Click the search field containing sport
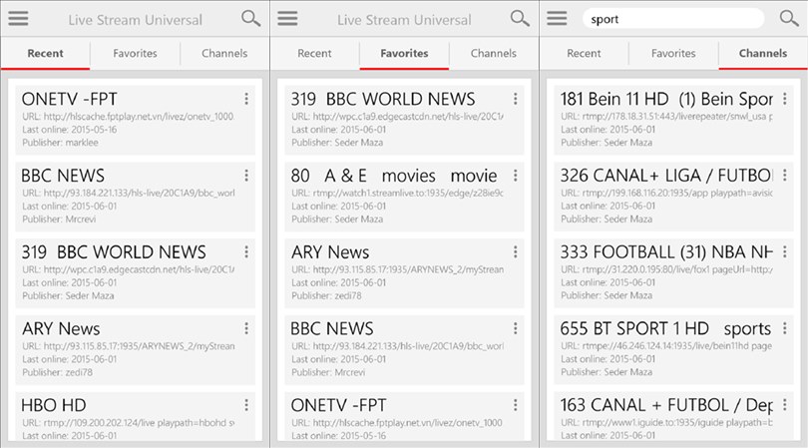This screenshot has width=808, height=448. tap(673, 19)
